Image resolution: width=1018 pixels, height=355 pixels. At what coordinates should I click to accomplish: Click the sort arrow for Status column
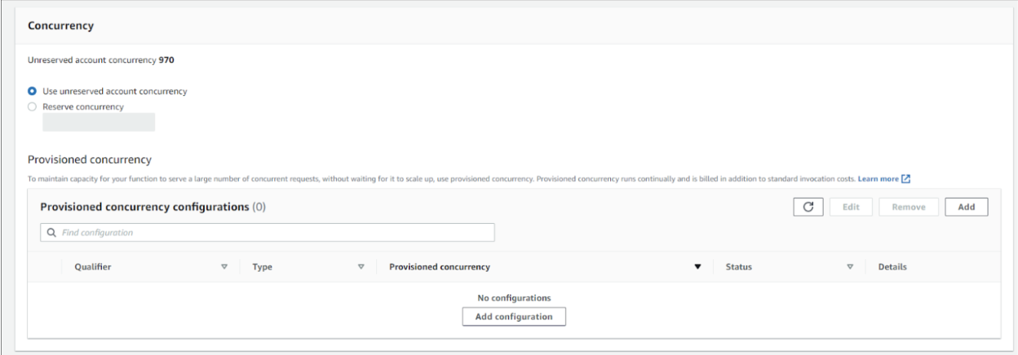tap(849, 267)
